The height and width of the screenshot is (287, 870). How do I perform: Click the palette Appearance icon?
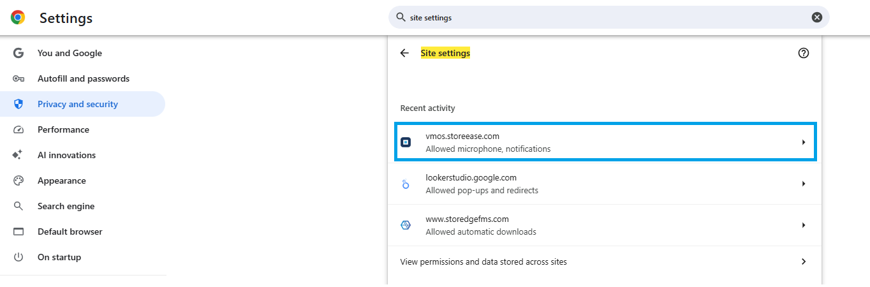tap(18, 180)
